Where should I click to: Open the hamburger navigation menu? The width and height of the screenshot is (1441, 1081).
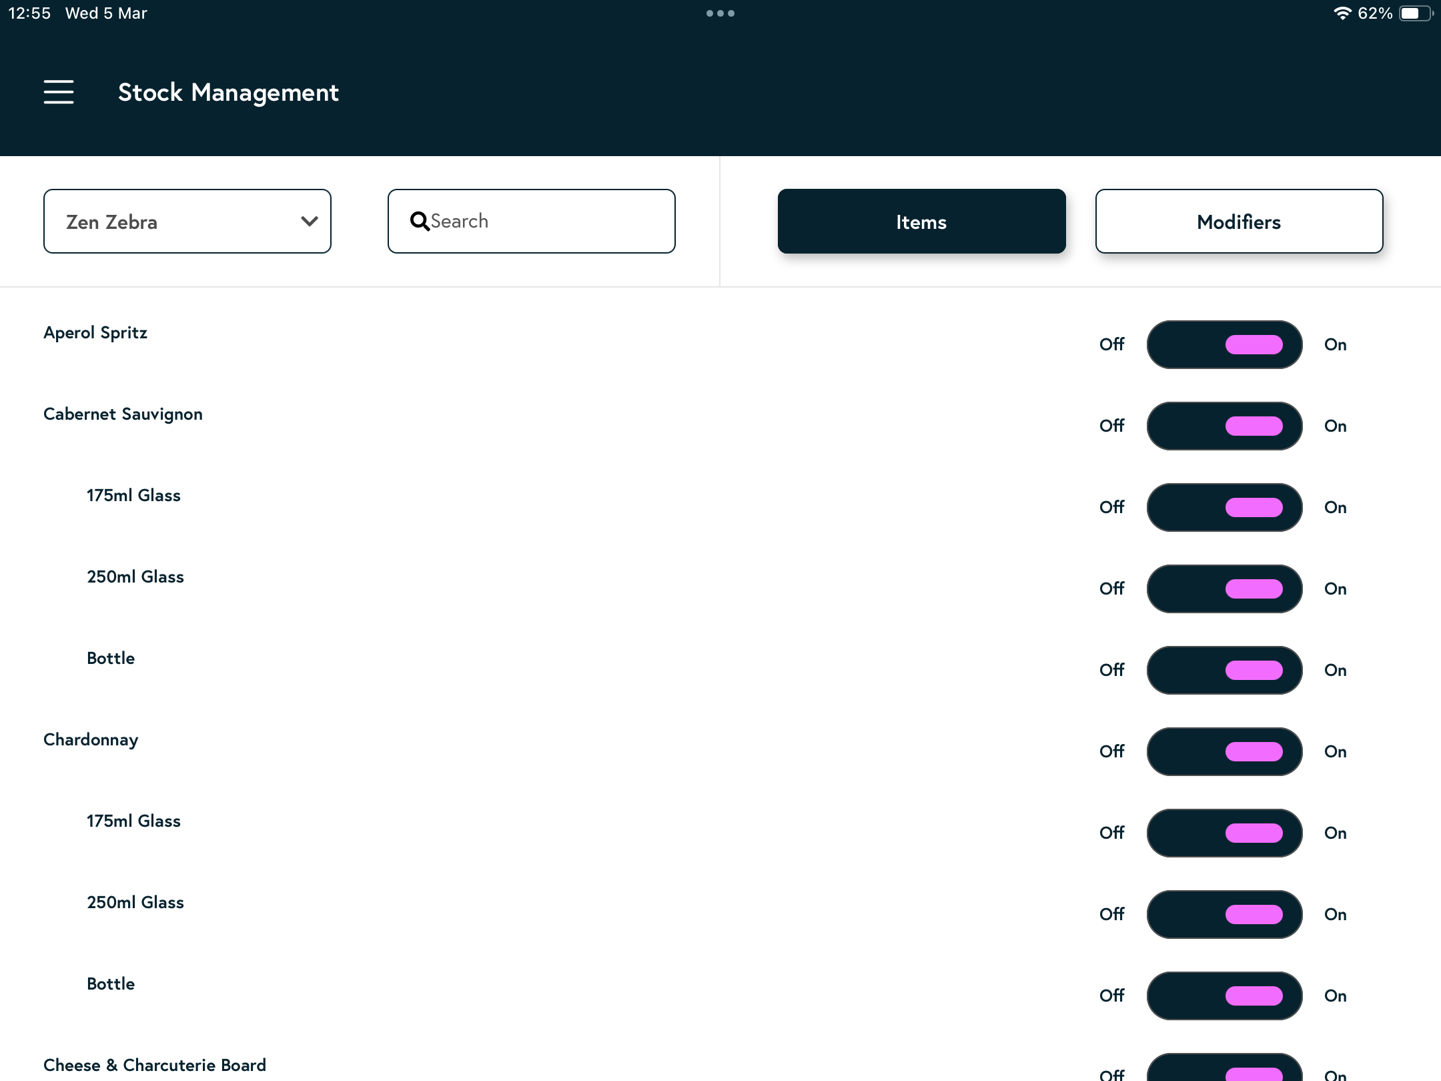point(59,92)
